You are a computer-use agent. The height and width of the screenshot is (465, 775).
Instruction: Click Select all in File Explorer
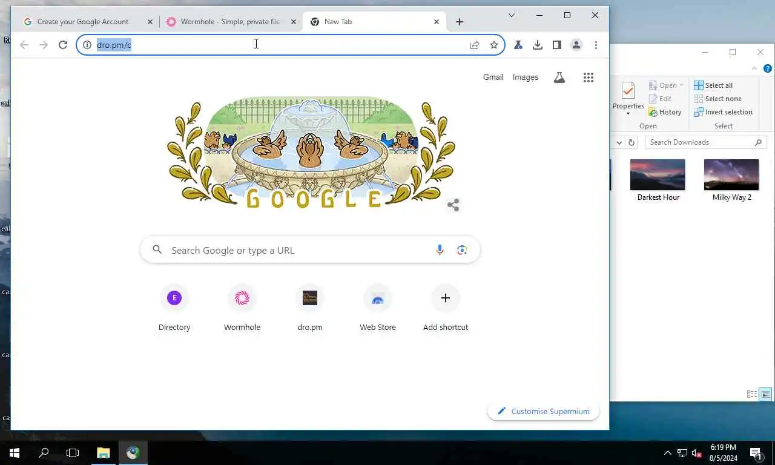(713, 85)
